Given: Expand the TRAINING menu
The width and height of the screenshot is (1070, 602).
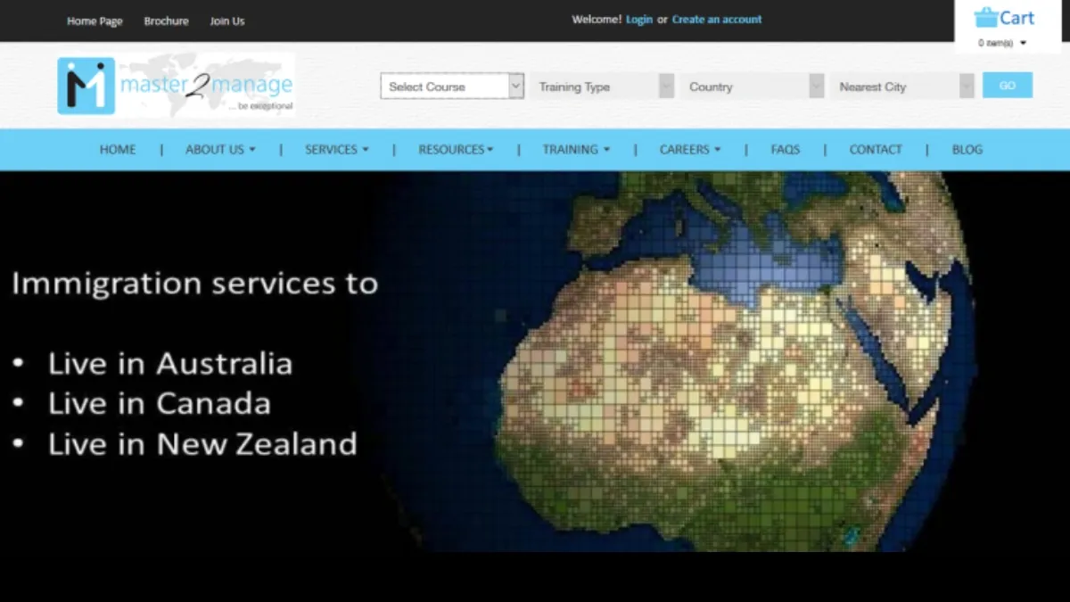Looking at the screenshot, I should click(x=576, y=150).
